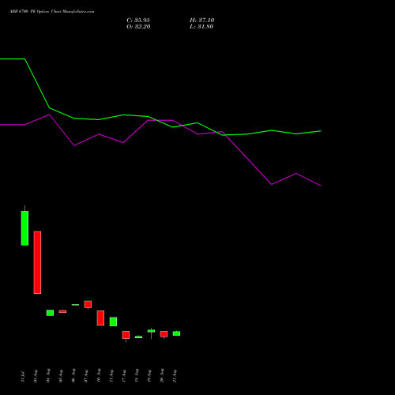The height and width of the screenshot is (395, 395).
Task: Click the 17 Aug date axis label
Action: (124, 376)
